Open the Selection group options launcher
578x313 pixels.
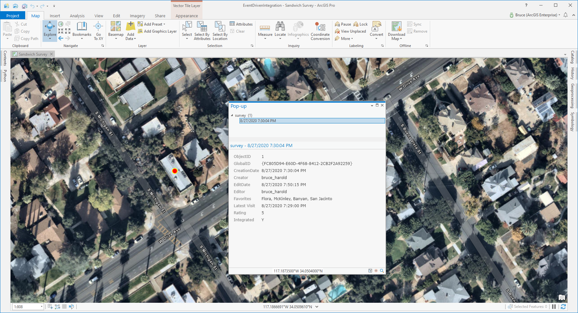pyautogui.click(x=252, y=46)
